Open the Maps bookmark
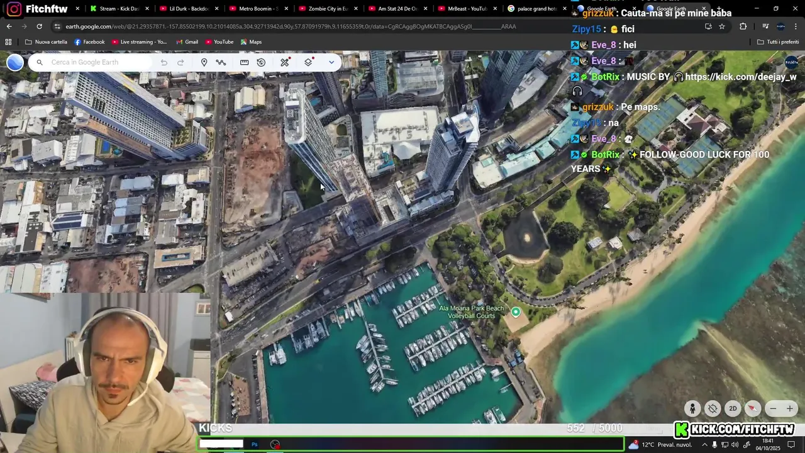This screenshot has height=453, width=805. coord(250,42)
